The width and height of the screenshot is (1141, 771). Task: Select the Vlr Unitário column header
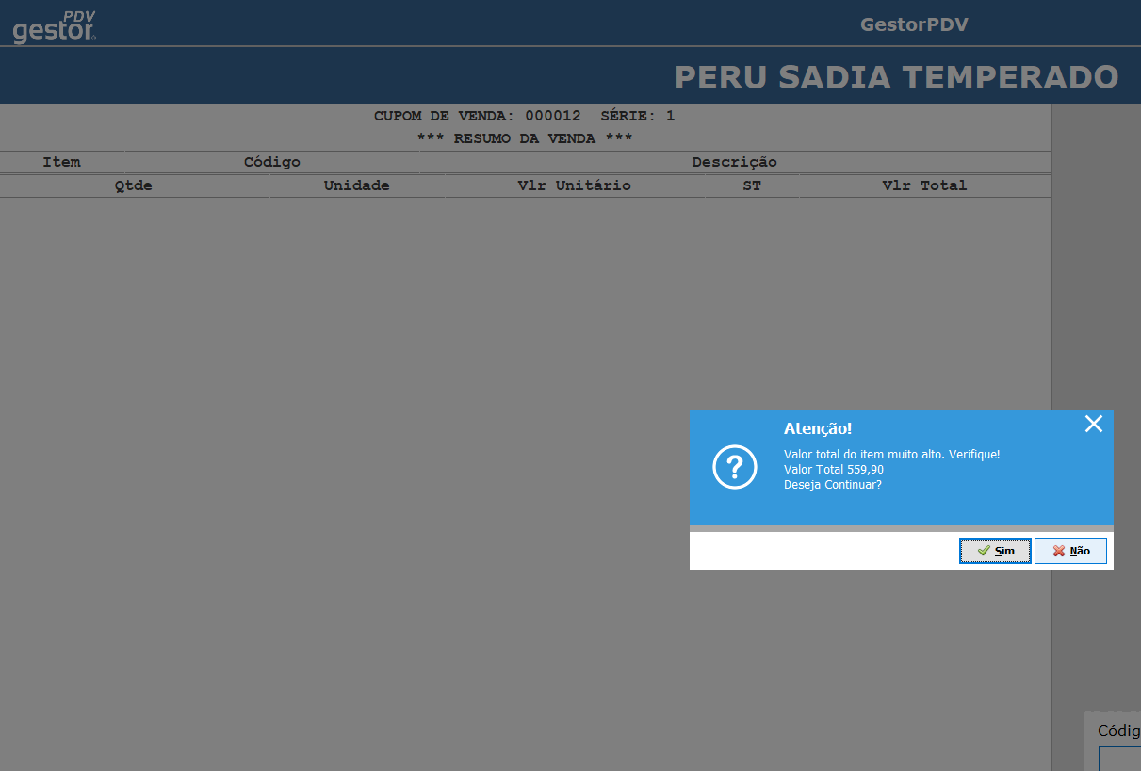tap(574, 185)
